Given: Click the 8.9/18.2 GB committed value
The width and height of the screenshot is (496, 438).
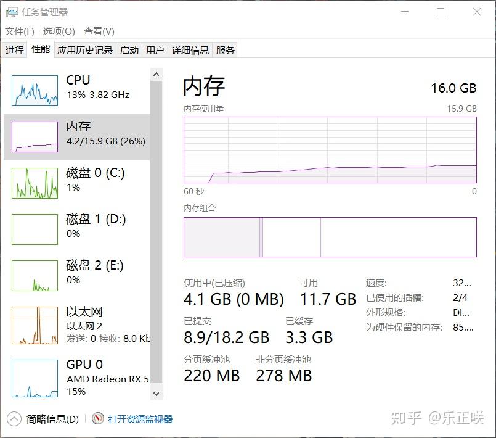Looking at the screenshot, I should [x=227, y=337].
